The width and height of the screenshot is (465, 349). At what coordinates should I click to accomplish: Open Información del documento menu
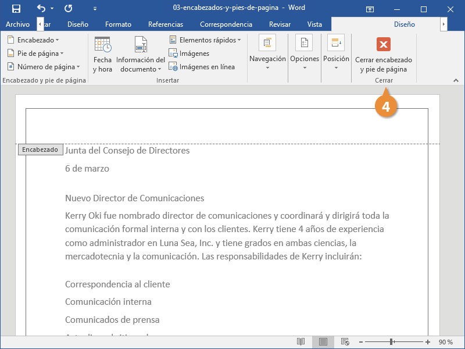140,54
